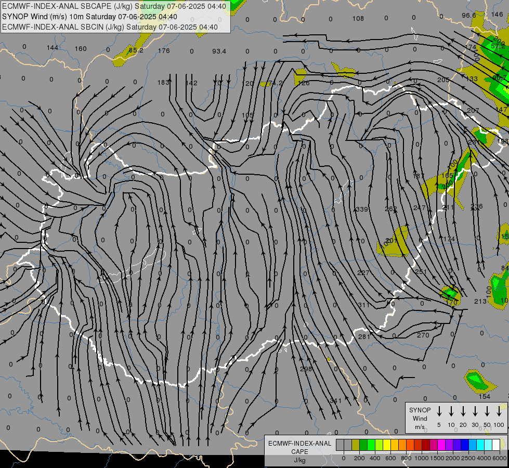The width and height of the screenshot is (509, 468).
Task: Pick the dark green CAPE legend swatch
Action: (363, 445)
